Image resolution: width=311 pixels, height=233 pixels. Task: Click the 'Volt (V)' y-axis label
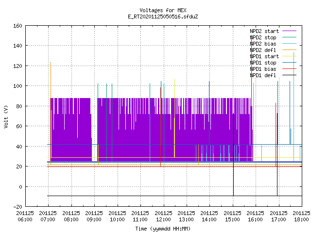point(6,116)
